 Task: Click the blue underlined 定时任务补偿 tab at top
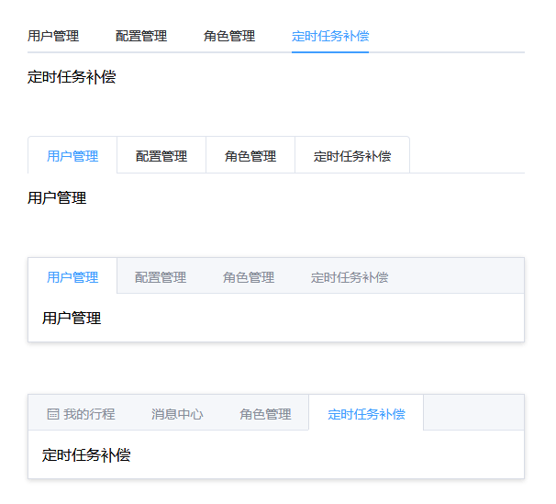pos(330,37)
